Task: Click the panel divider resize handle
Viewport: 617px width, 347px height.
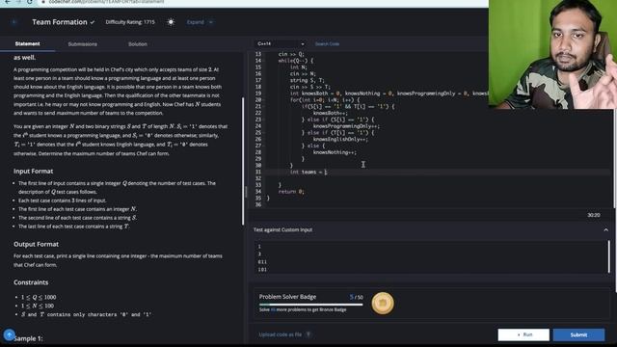Action: coord(247,192)
